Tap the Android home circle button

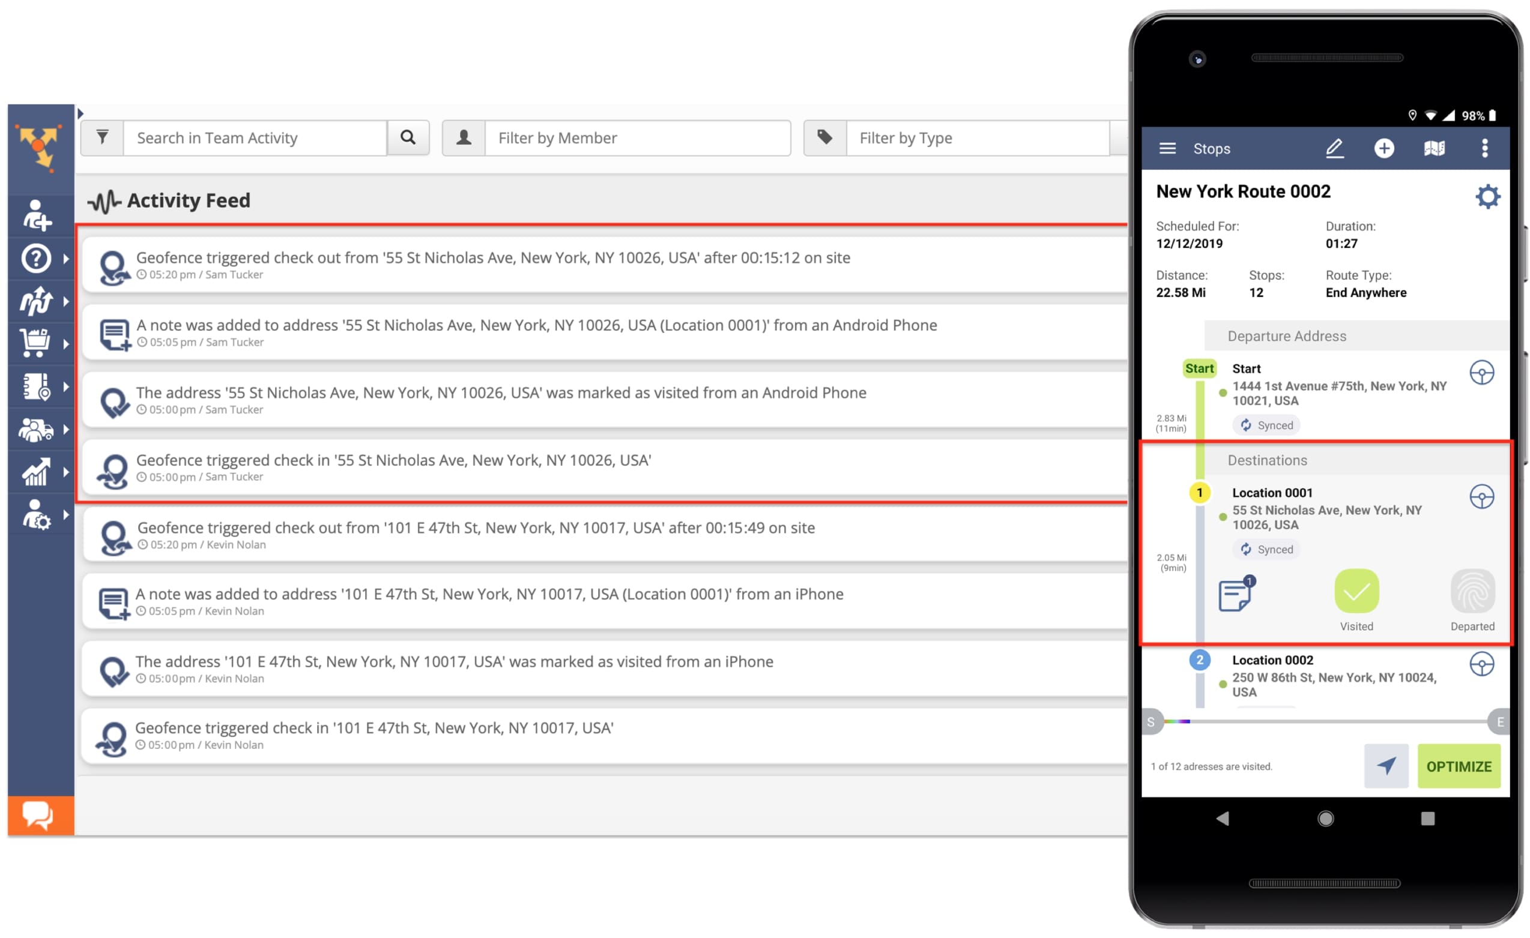1325,819
